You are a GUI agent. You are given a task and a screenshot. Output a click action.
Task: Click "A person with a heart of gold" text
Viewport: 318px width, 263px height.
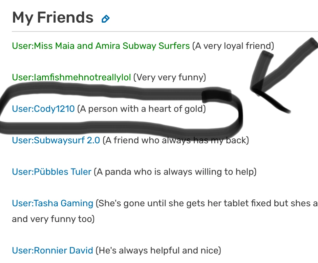pos(141,109)
